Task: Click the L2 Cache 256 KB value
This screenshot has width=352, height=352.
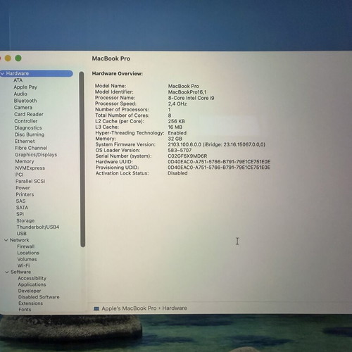Action: pos(177,121)
